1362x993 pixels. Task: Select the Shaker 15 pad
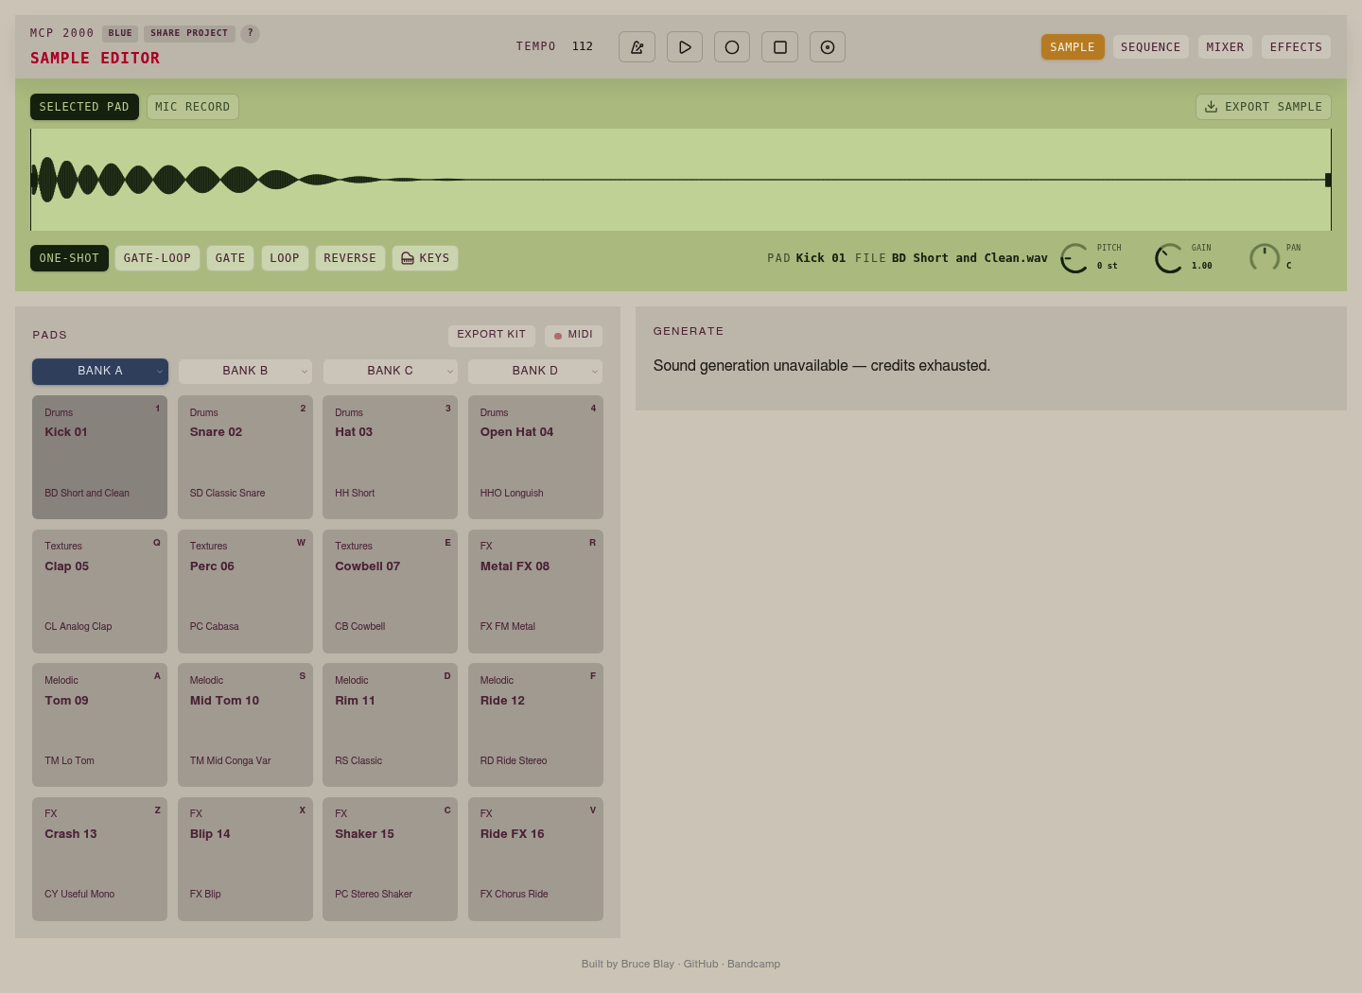391,859
